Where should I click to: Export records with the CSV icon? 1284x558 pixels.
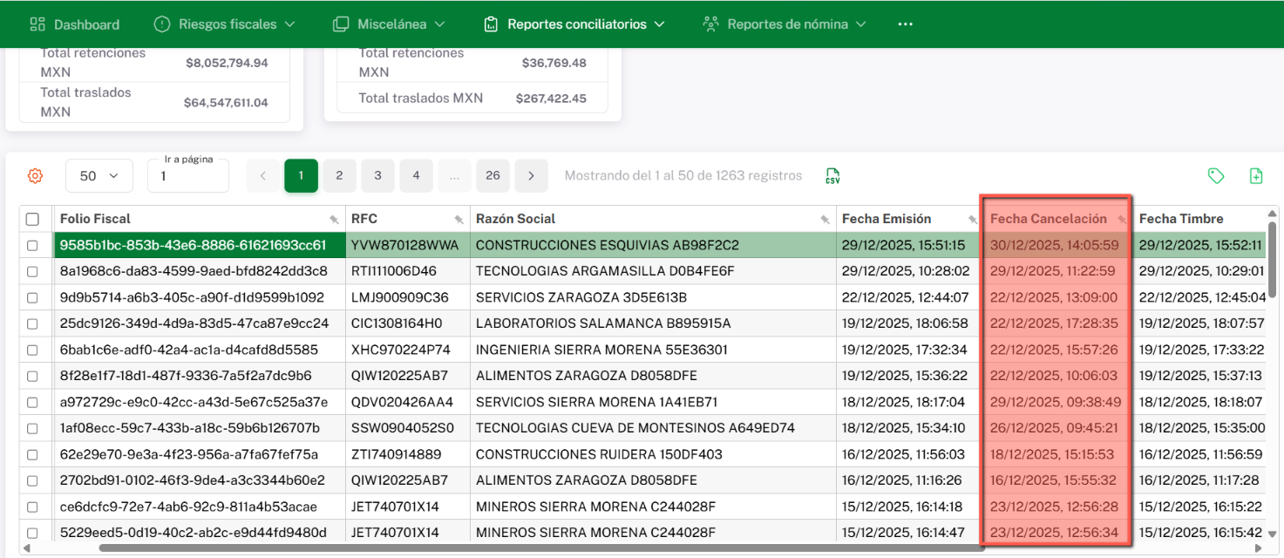click(832, 176)
